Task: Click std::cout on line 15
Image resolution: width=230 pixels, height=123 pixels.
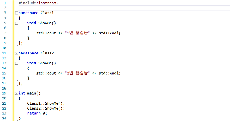Action: click(46, 73)
